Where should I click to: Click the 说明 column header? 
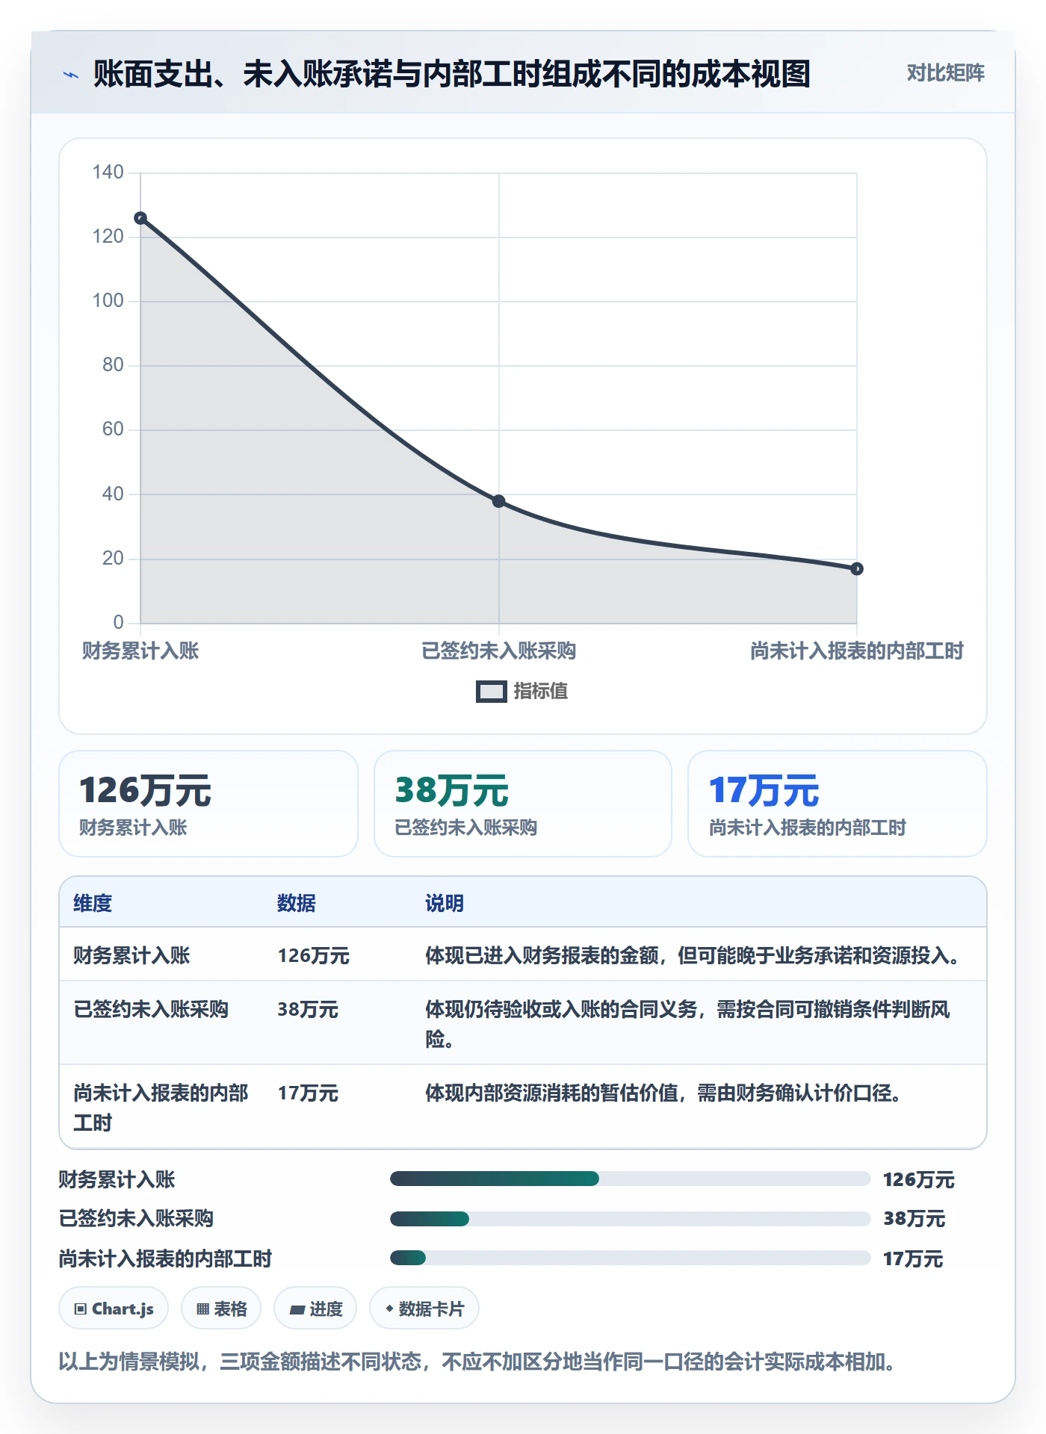coord(445,903)
